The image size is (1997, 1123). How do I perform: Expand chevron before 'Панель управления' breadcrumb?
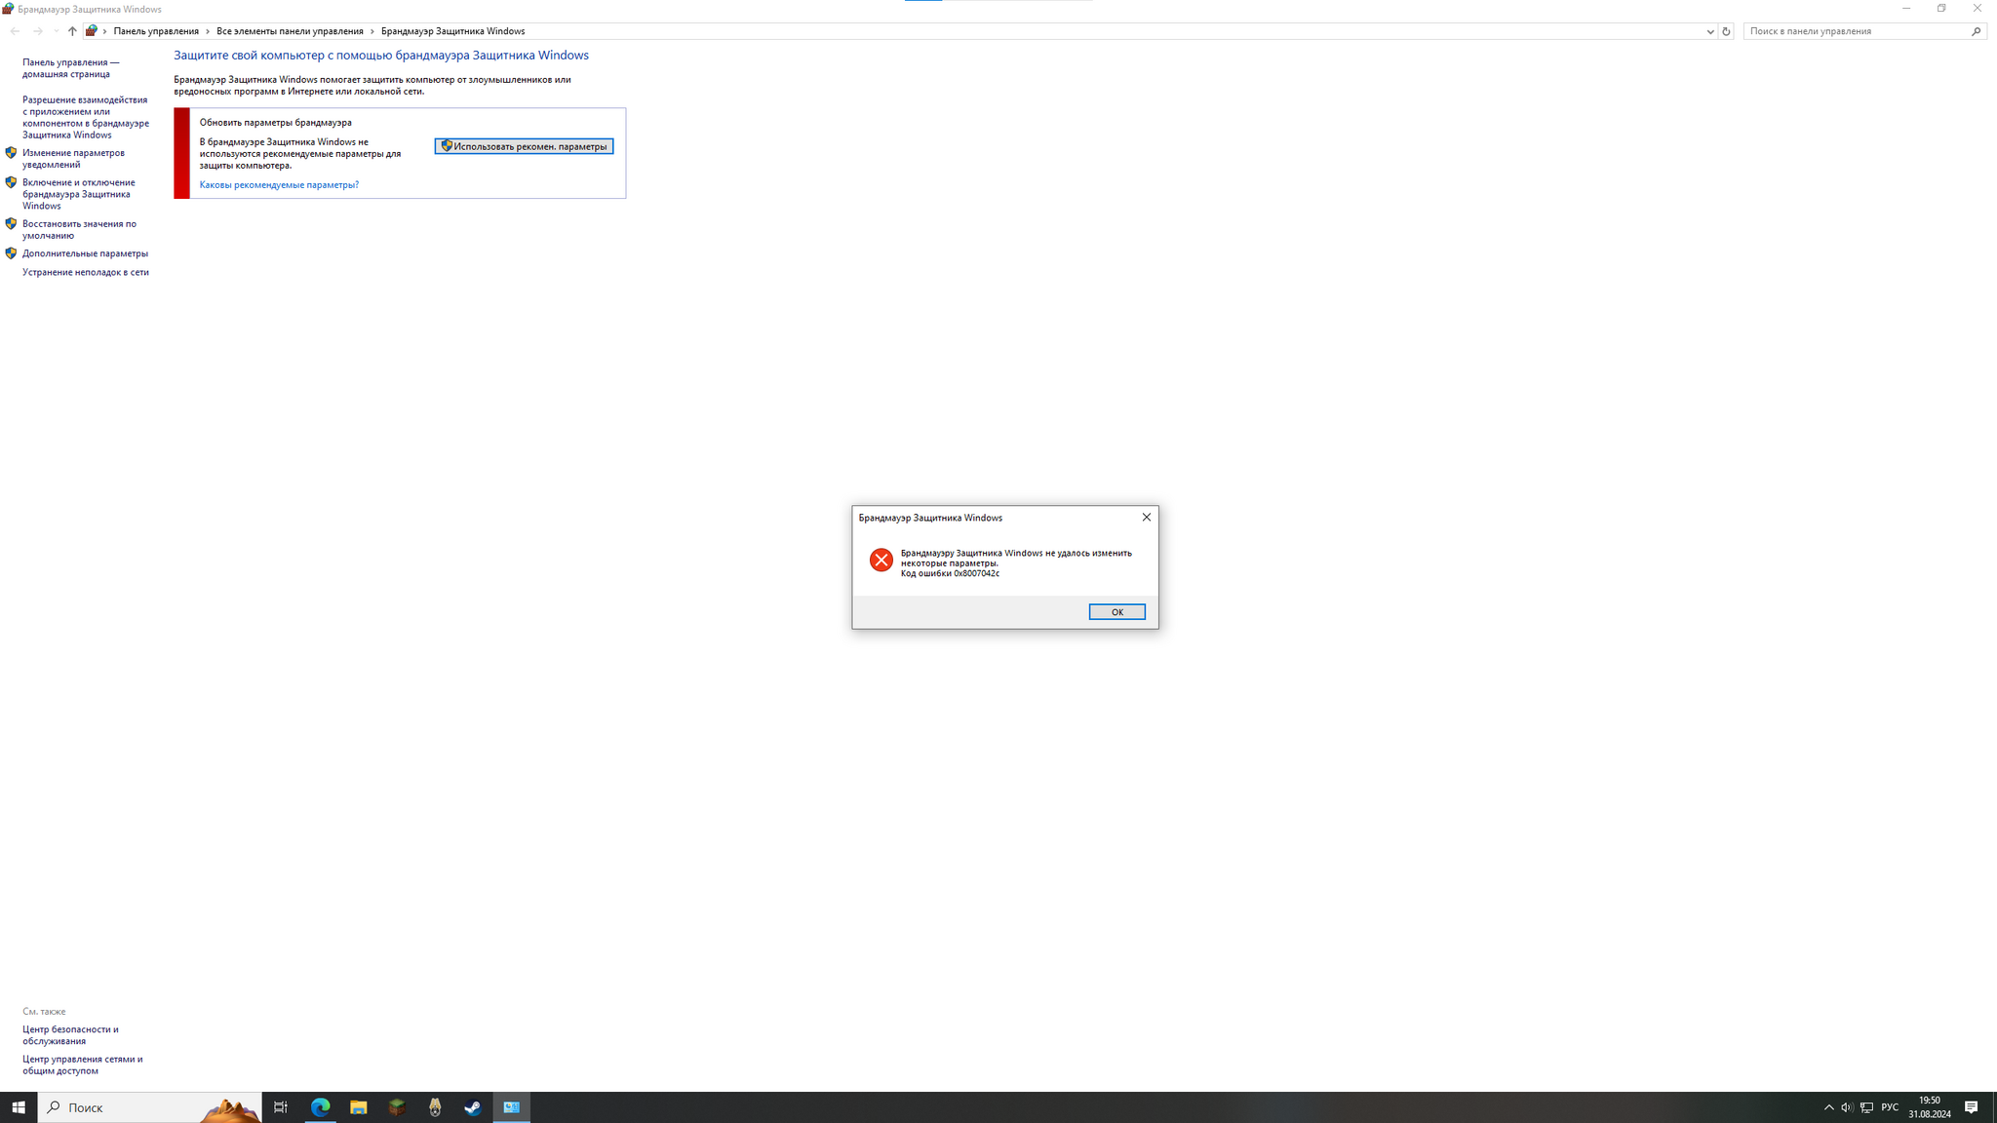click(x=104, y=31)
